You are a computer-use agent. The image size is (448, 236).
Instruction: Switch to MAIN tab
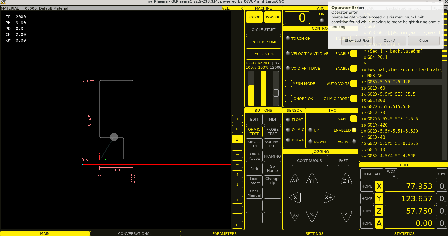(x=45, y=233)
